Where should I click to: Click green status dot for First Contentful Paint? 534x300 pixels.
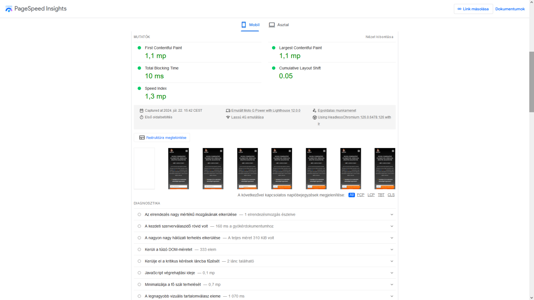[139, 48]
